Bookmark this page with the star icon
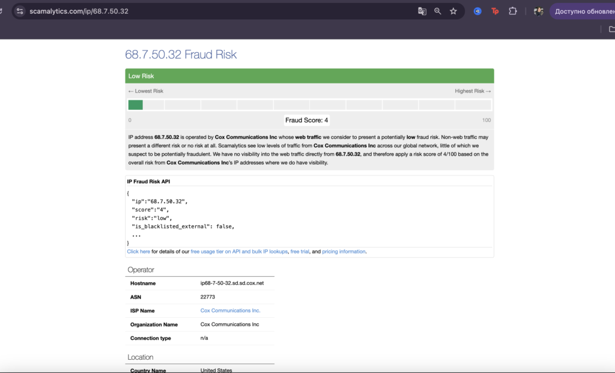 pos(453,11)
